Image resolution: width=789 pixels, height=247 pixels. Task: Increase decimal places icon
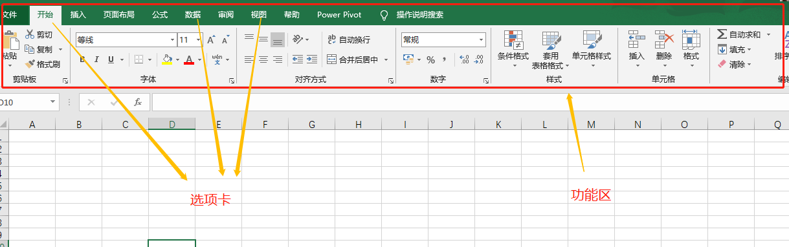click(464, 59)
